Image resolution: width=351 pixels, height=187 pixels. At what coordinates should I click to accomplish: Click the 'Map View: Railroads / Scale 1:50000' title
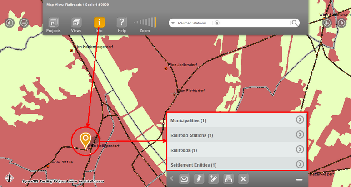pyautogui.click(x=78, y=5)
